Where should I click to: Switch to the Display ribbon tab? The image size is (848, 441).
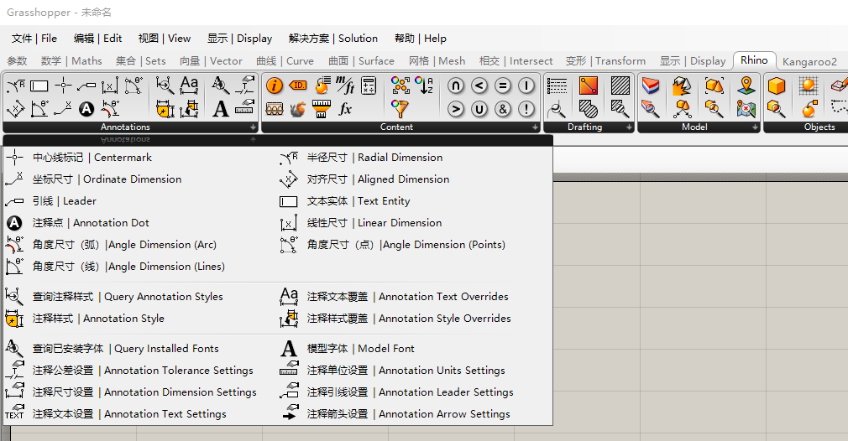click(x=693, y=61)
